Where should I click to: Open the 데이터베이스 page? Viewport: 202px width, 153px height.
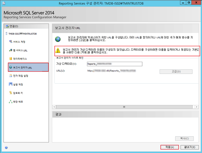[x=20, y=59]
